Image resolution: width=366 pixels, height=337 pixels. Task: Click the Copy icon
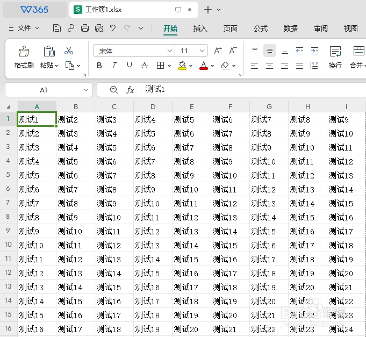pos(69,66)
